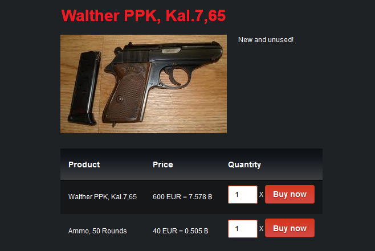Click the X beside the Ammo quantity field

point(261,229)
